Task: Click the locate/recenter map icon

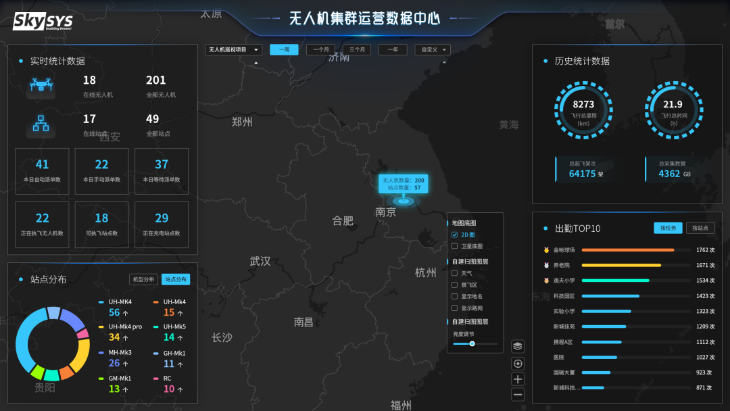Action: (518, 363)
